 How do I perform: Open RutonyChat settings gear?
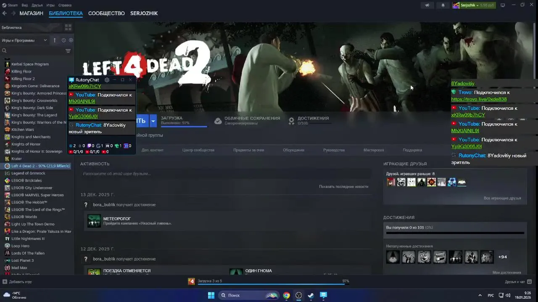tap(107, 80)
